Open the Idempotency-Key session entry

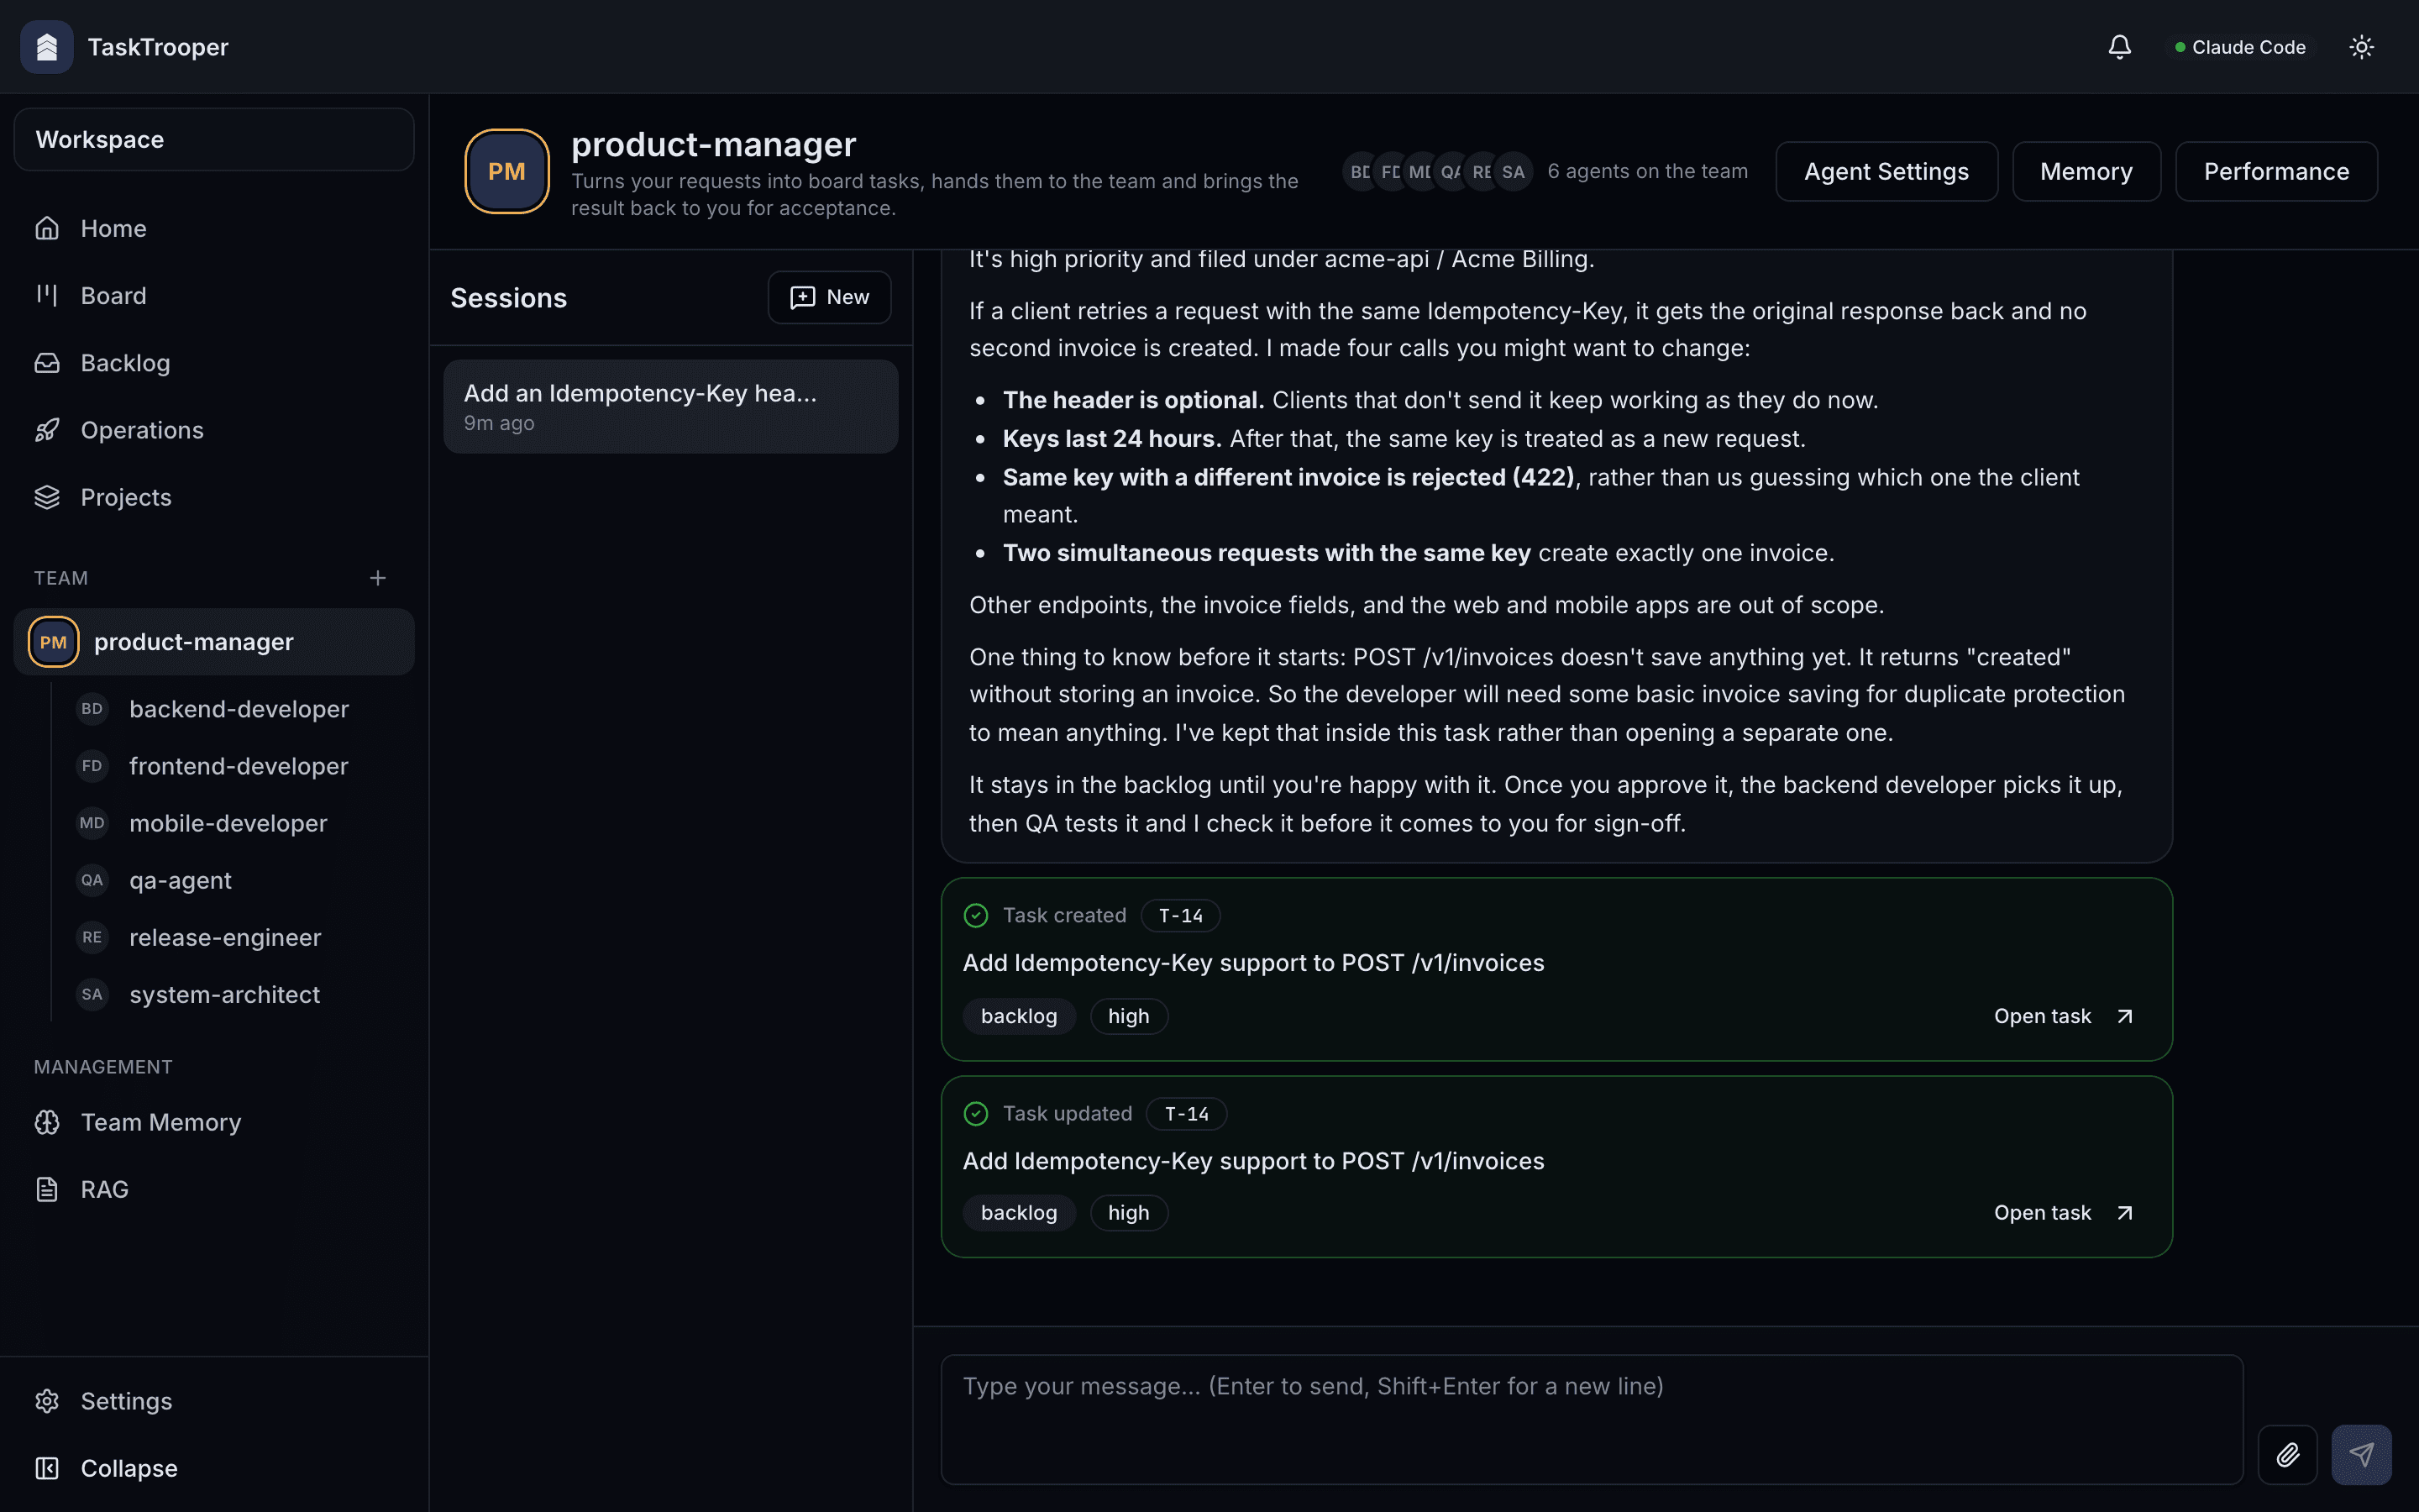click(x=671, y=406)
